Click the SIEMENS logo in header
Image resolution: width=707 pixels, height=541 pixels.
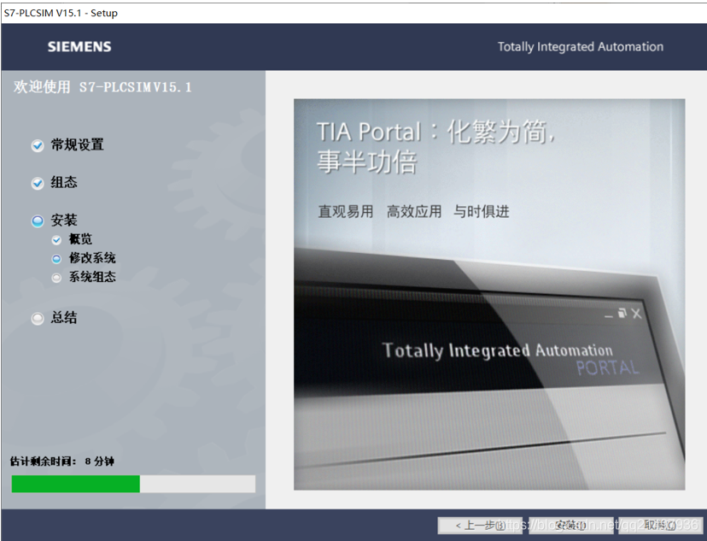point(79,47)
